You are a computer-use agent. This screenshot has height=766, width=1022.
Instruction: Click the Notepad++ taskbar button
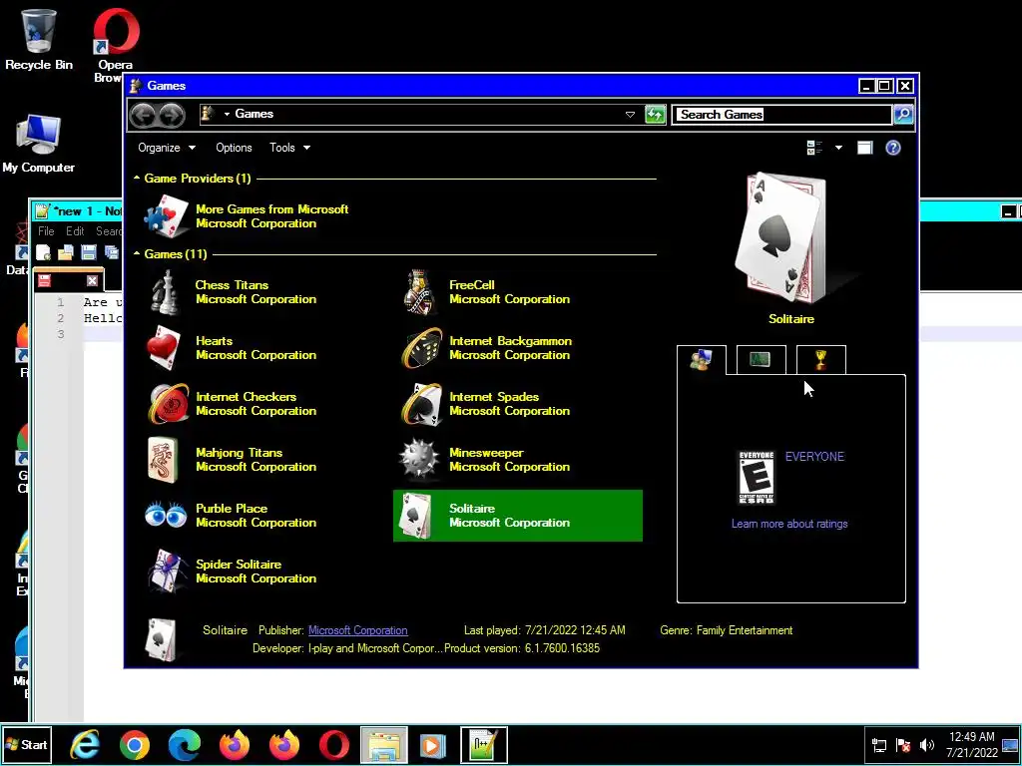point(483,744)
